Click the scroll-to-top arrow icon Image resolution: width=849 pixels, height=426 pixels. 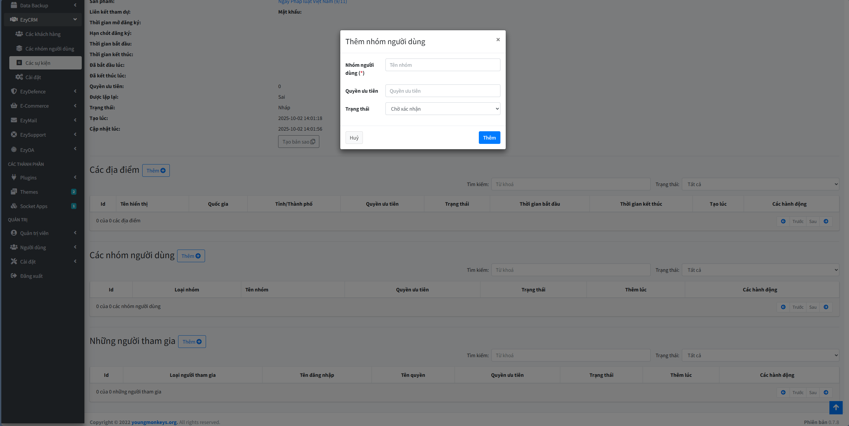coord(836,407)
